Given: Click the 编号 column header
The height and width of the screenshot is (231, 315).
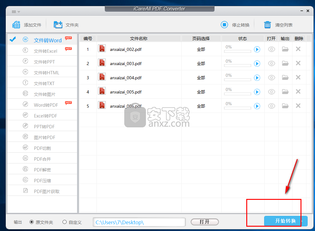Looking at the screenshot, I should tap(88, 39).
